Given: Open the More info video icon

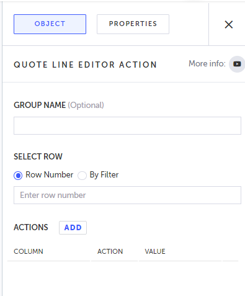Looking at the screenshot, I should [x=237, y=64].
